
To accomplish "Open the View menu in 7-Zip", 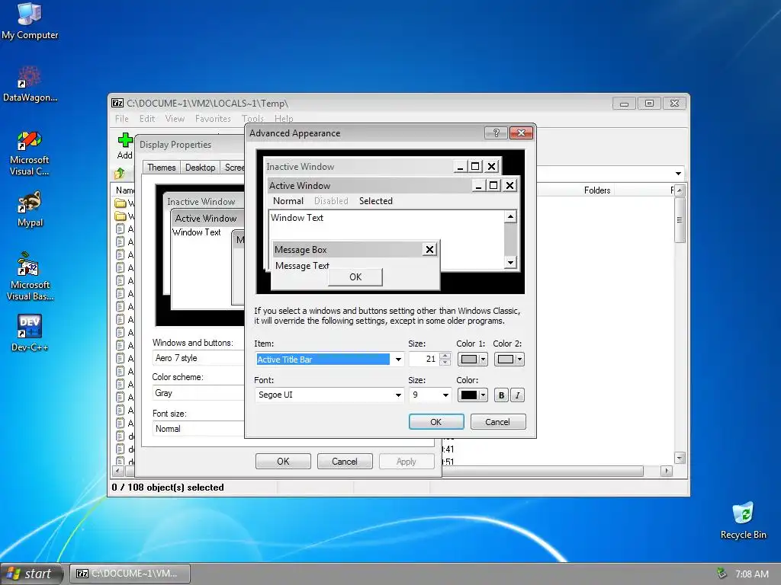I will [x=175, y=118].
